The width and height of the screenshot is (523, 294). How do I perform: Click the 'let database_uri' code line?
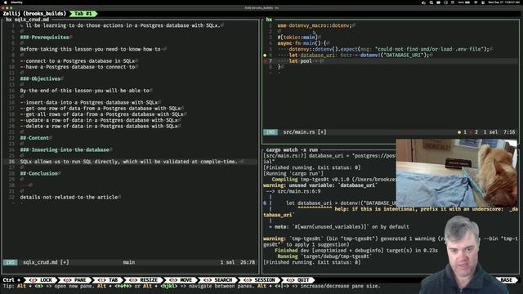[359, 55]
